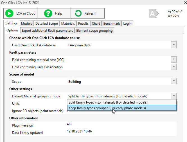Open Export additional Revit parameters sub-tab

(47, 31)
